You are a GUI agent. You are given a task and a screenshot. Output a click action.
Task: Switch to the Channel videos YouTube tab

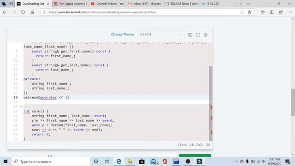click(107, 4)
